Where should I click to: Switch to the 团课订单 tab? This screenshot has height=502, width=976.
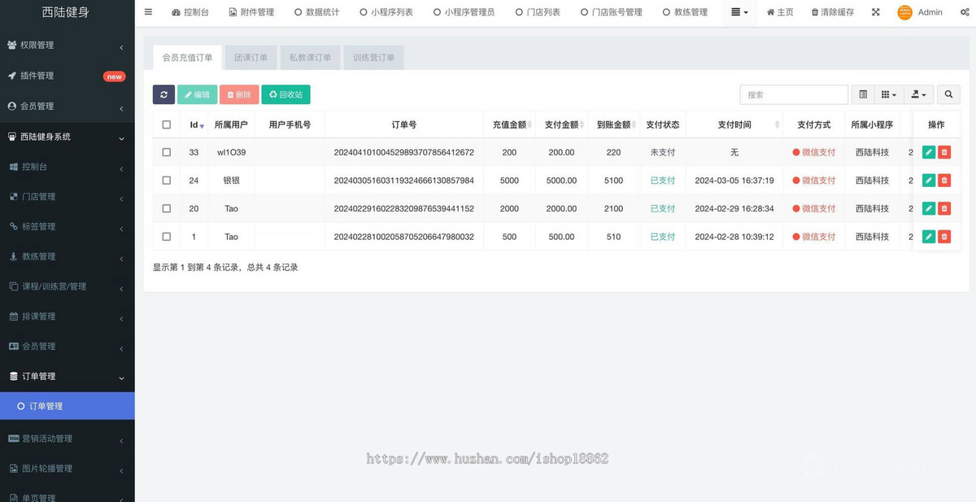(x=250, y=57)
